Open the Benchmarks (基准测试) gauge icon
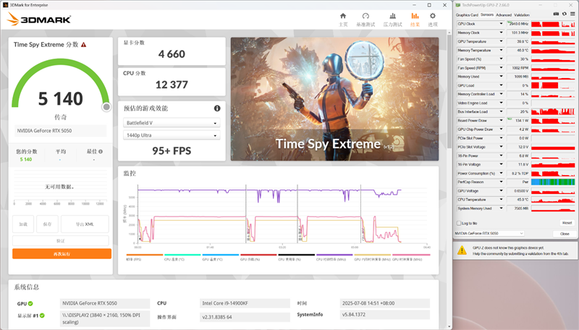Viewport: 579px width, 330px height. point(367,17)
